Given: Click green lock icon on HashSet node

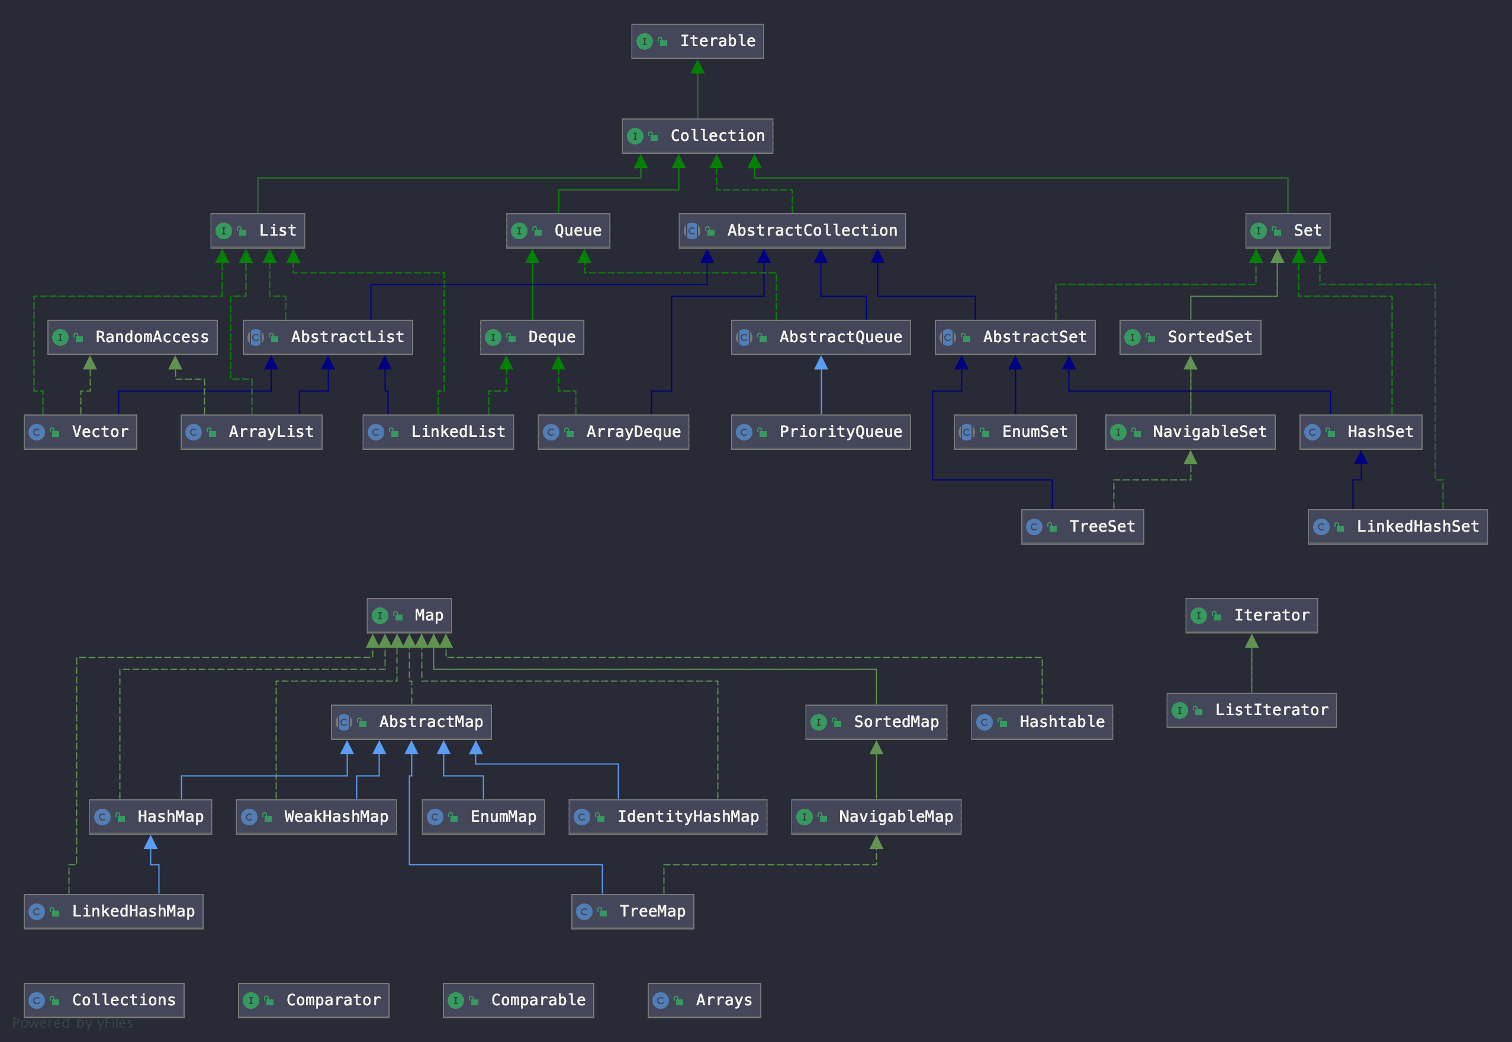Looking at the screenshot, I should (1330, 432).
